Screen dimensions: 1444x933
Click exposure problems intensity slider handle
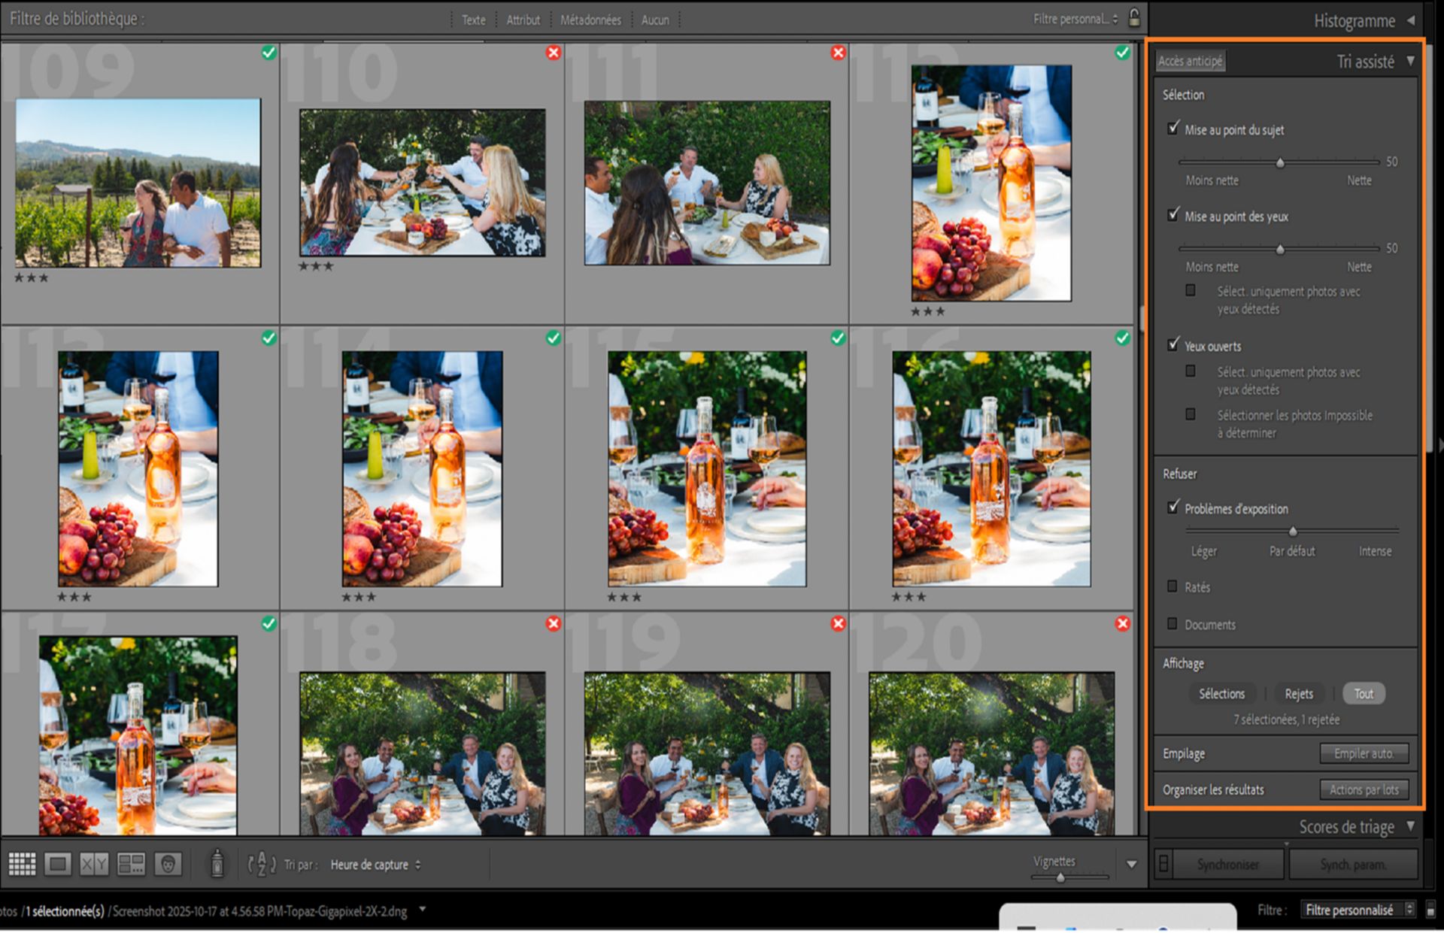(x=1293, y=532)
